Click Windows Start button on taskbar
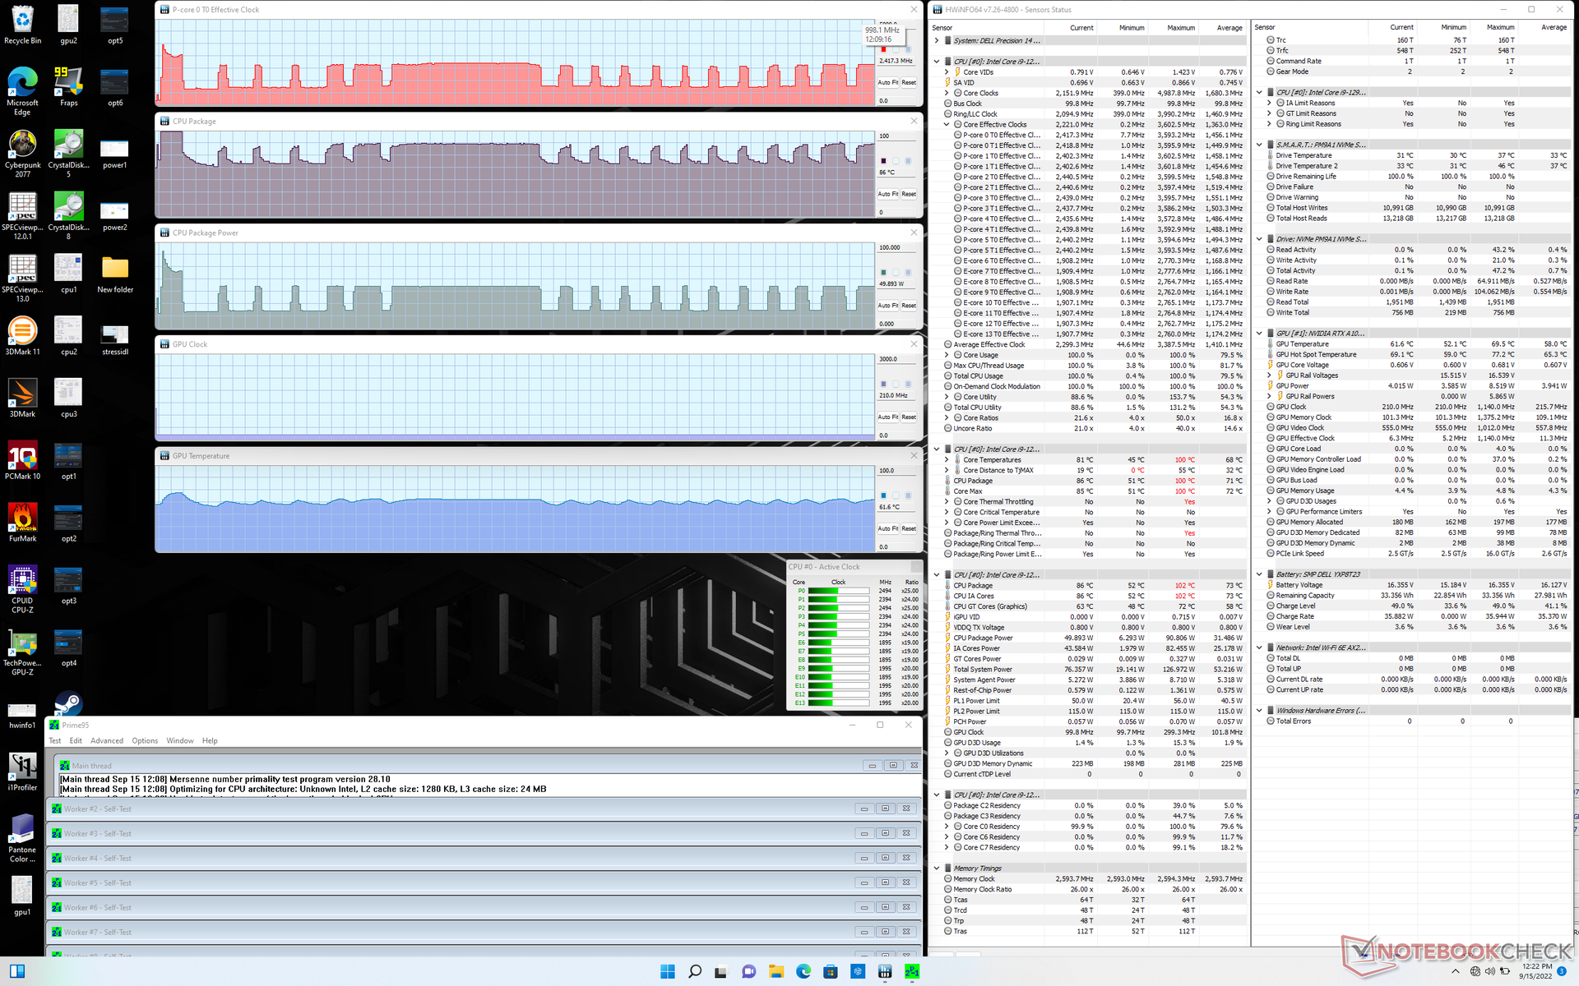 (x=667, y=972)
